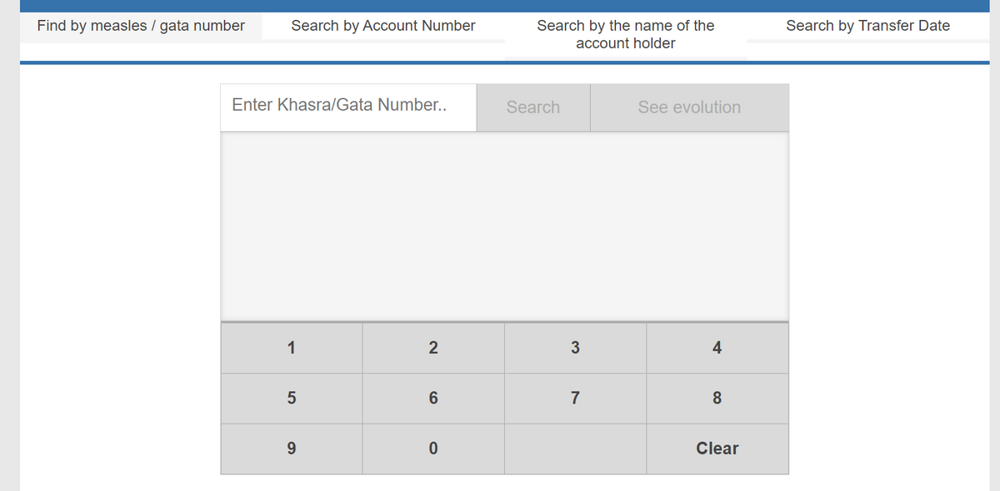Image resolution: width=1000 pixels, height=491 pixels.
Task: Select the Search by account holder name tab
Action: click(625, 34)
